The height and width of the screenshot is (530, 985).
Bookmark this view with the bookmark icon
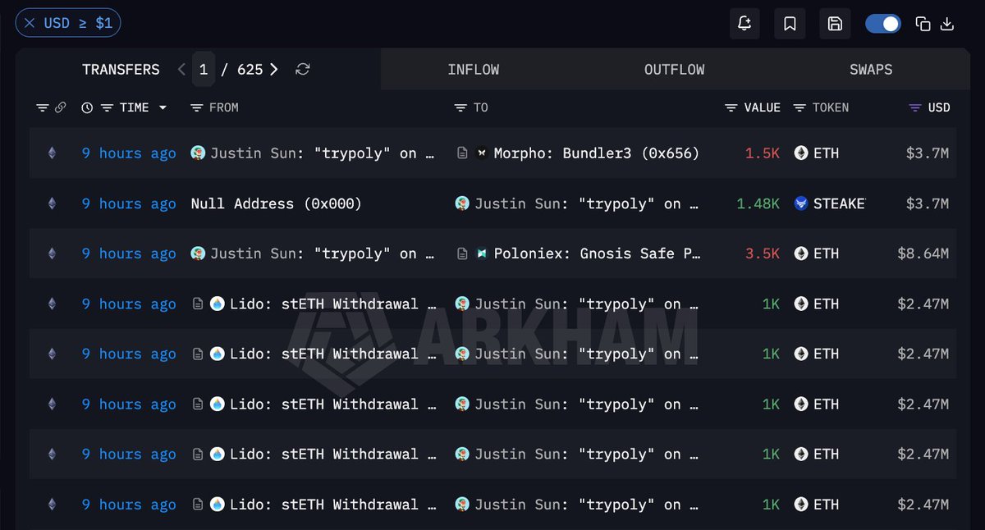tap(790, 24)
